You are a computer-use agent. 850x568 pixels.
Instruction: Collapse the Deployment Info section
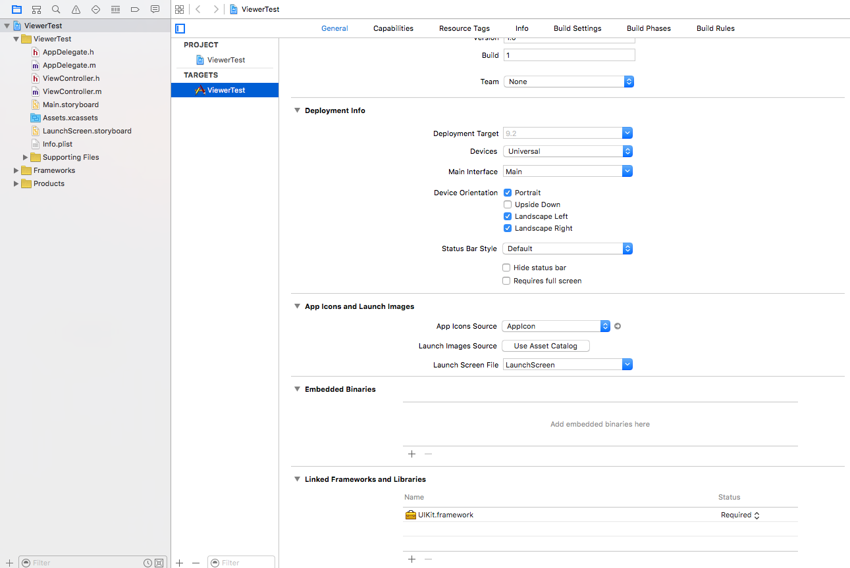297,110
